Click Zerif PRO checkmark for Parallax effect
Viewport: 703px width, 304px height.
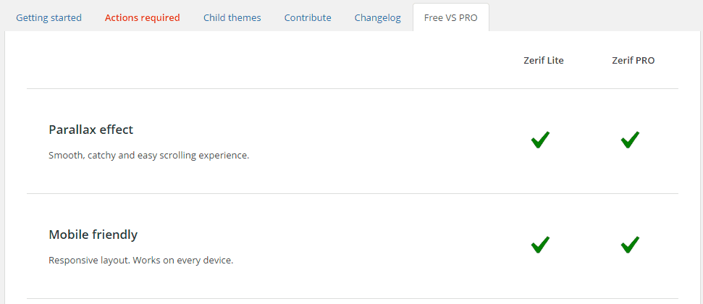pyautogui.click(x=630, y=140)
